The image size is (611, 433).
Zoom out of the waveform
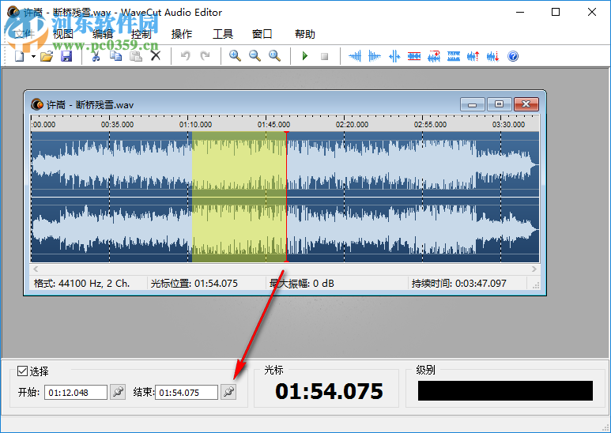[x=255, y=56]
